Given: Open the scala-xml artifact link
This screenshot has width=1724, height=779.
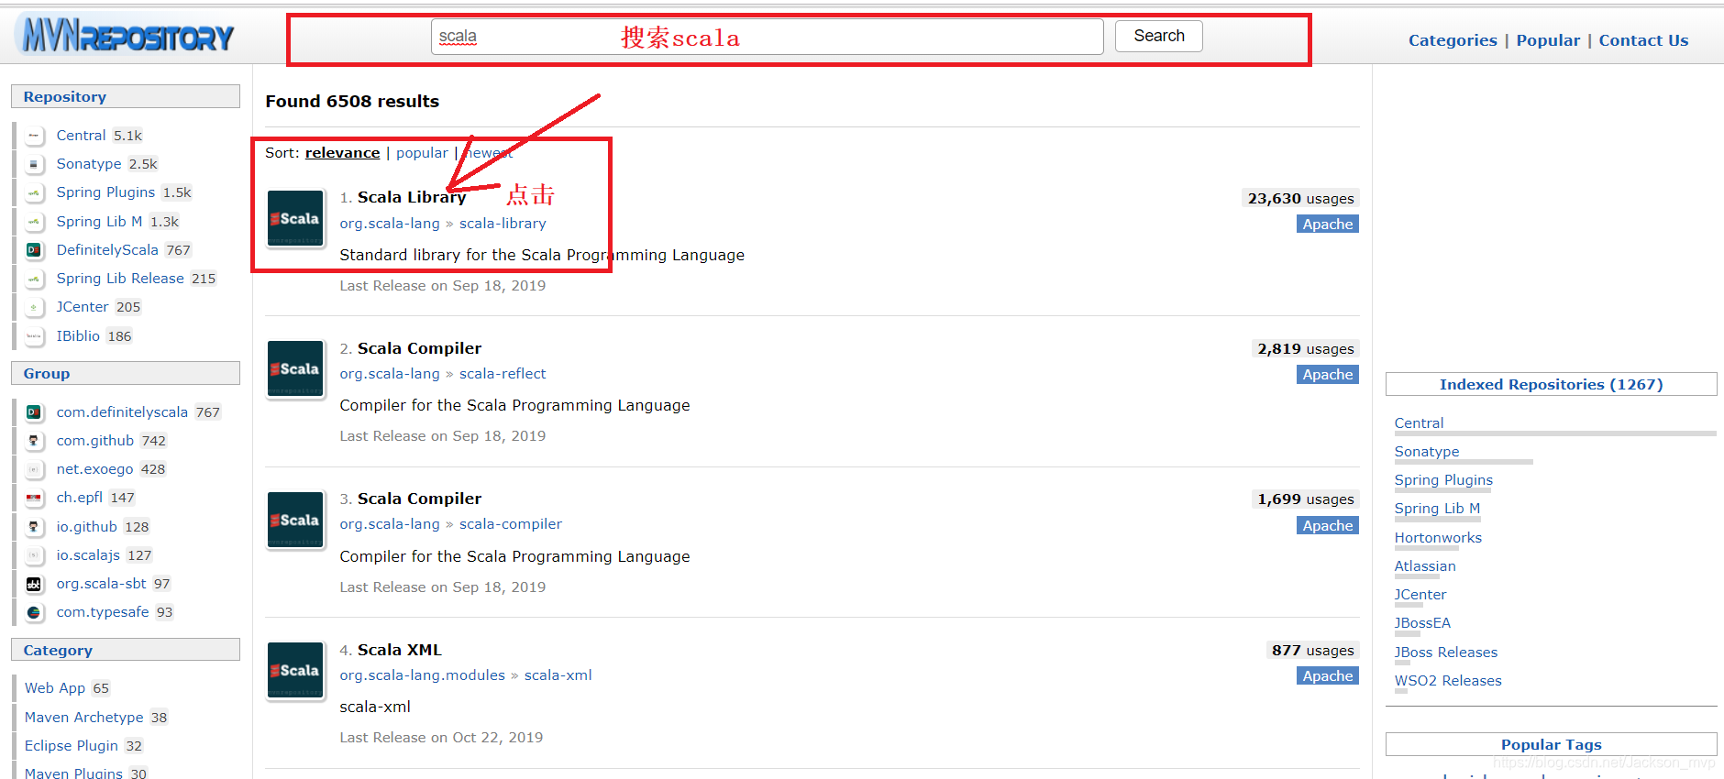Looking at the screenshot, I should tap(558, 675).
